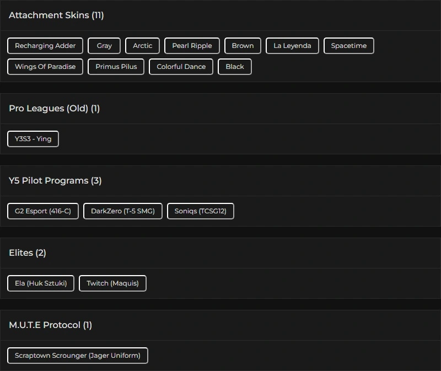Click the Pro Leagues (Old) (1) heading
Screen dimensions: 441x371
(x=54, y=108)
